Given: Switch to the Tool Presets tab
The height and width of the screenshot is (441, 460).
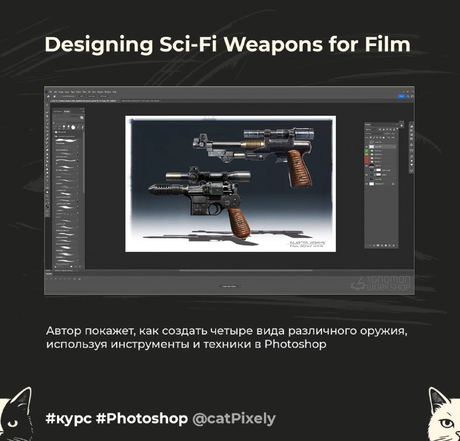Looking at the screenshot, I should click(58, 112).
